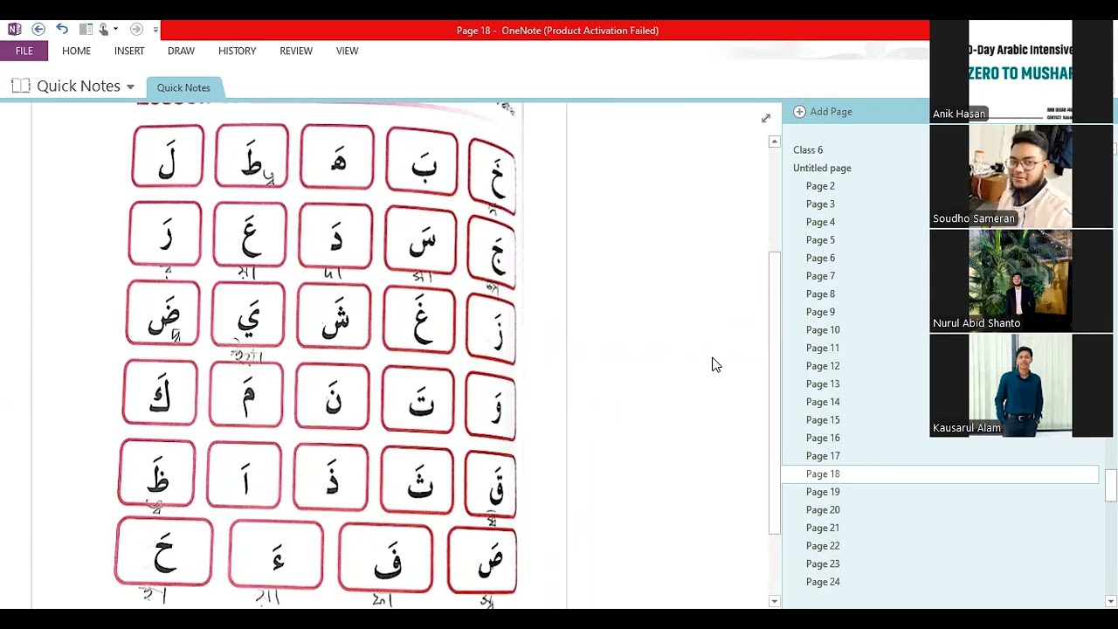Switch to the DRAW ribbon tab

tap(181, 51)
